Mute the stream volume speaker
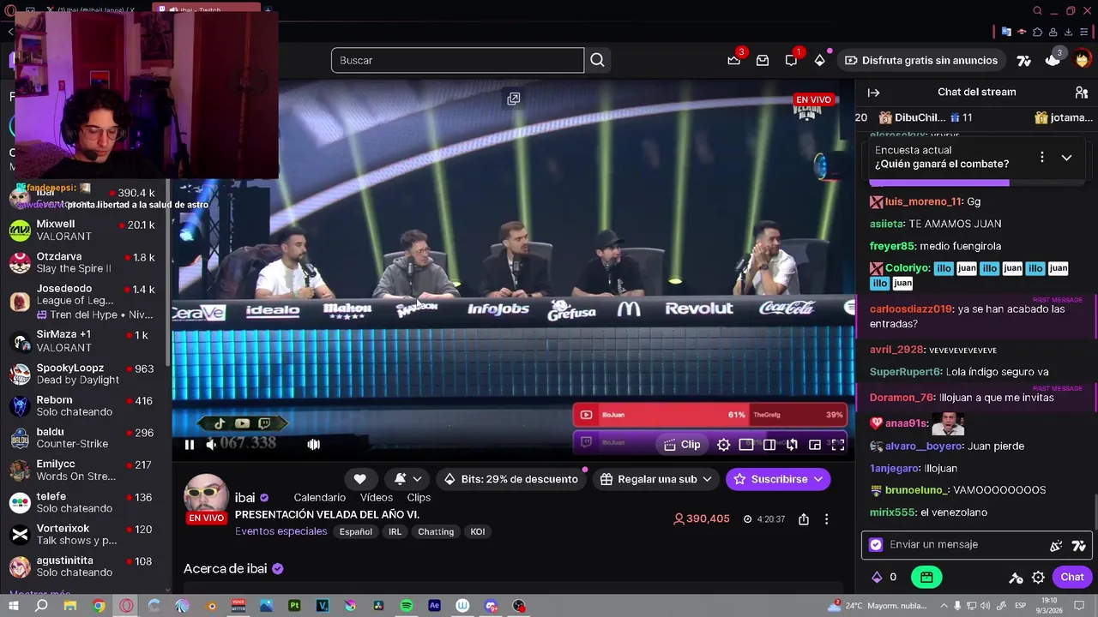The image size is (1098, 617). 211,444
